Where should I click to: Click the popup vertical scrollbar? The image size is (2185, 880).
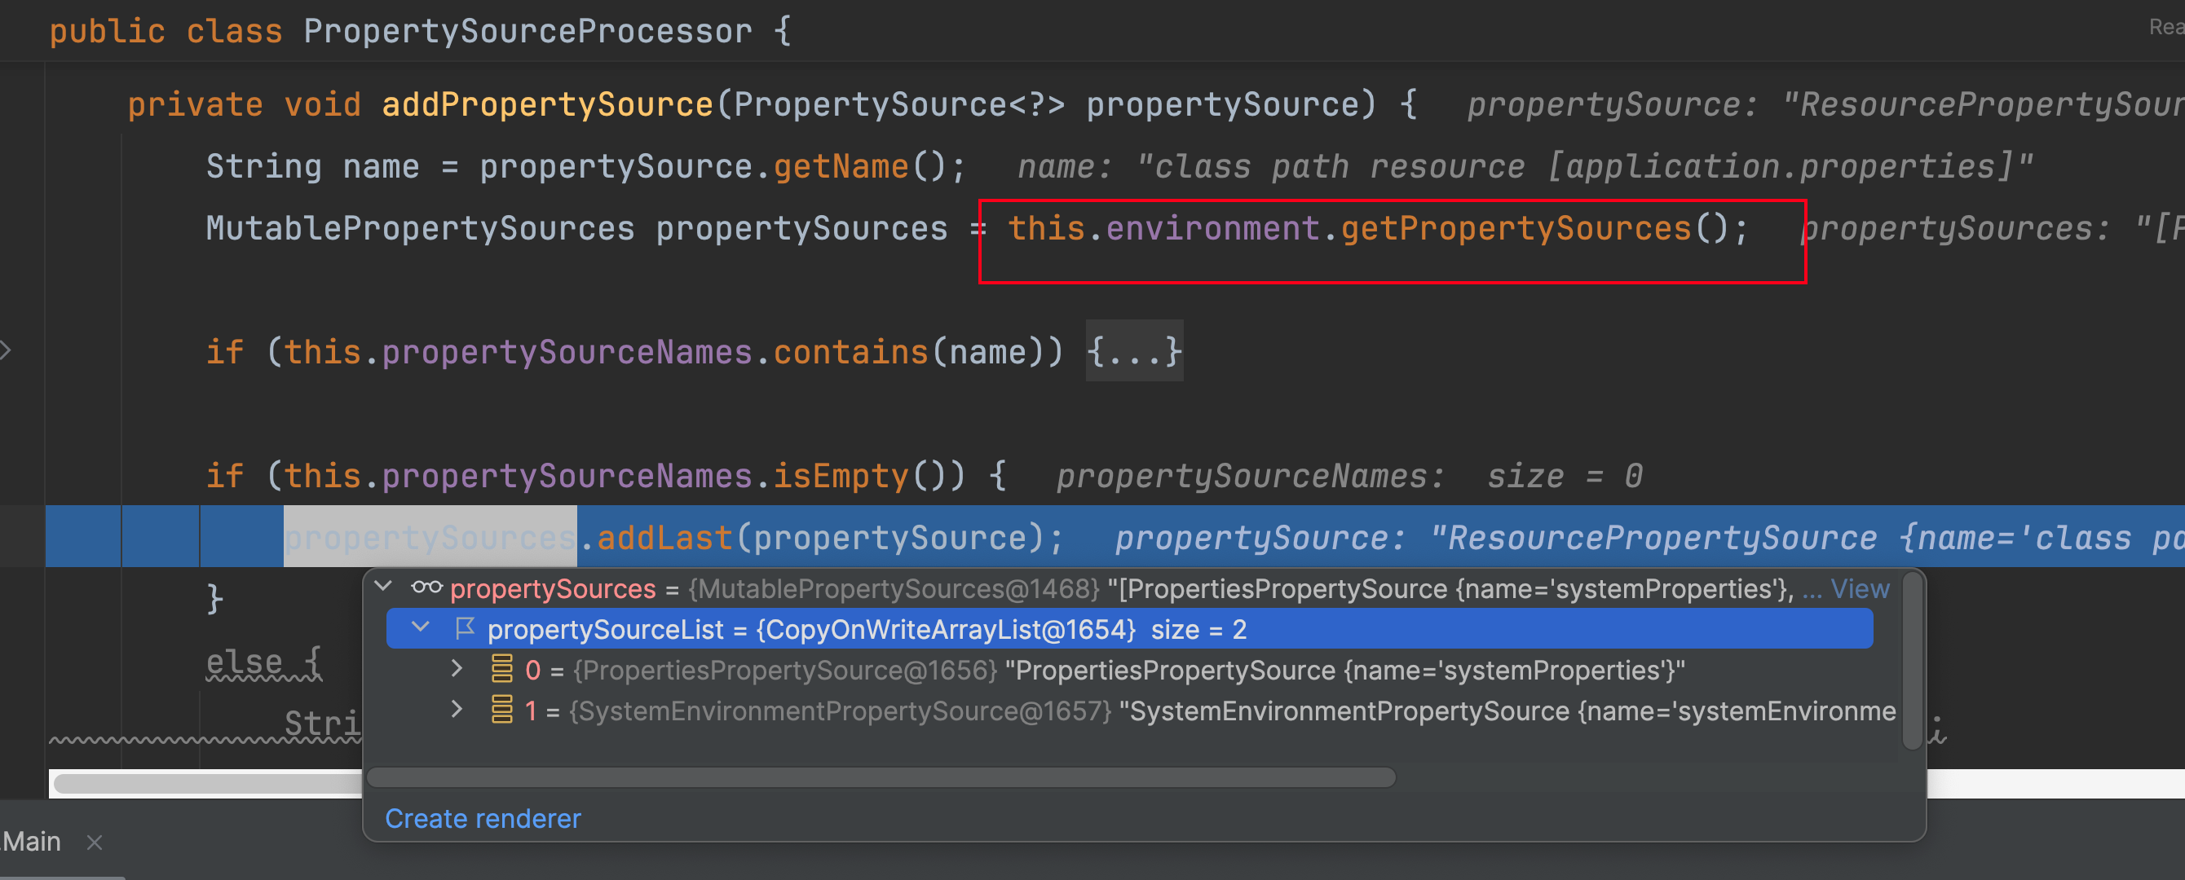pyautogui.click(x=1912, y=662)
